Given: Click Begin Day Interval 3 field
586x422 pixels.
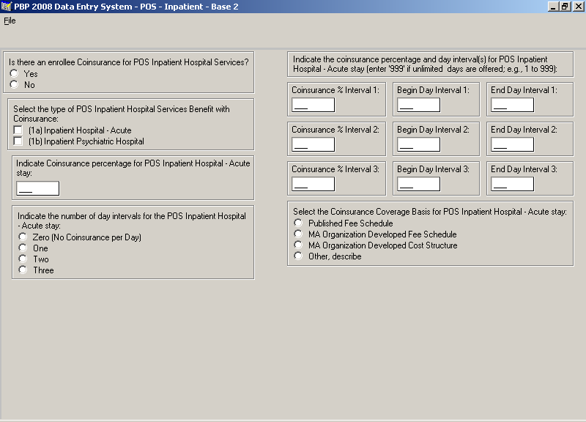Looking at the screenshot, I should coord(418,185).
